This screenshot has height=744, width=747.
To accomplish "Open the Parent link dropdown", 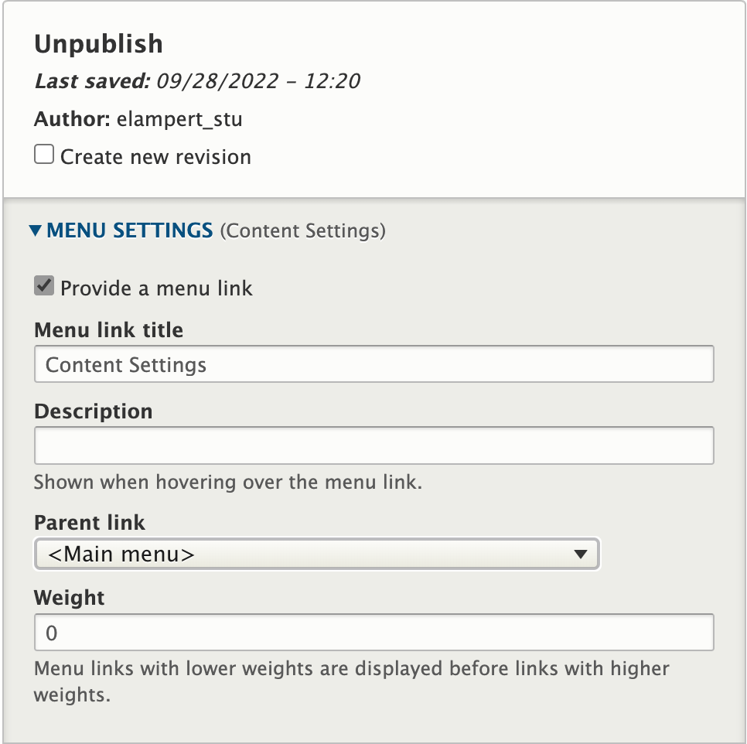I will pos(317,554).
